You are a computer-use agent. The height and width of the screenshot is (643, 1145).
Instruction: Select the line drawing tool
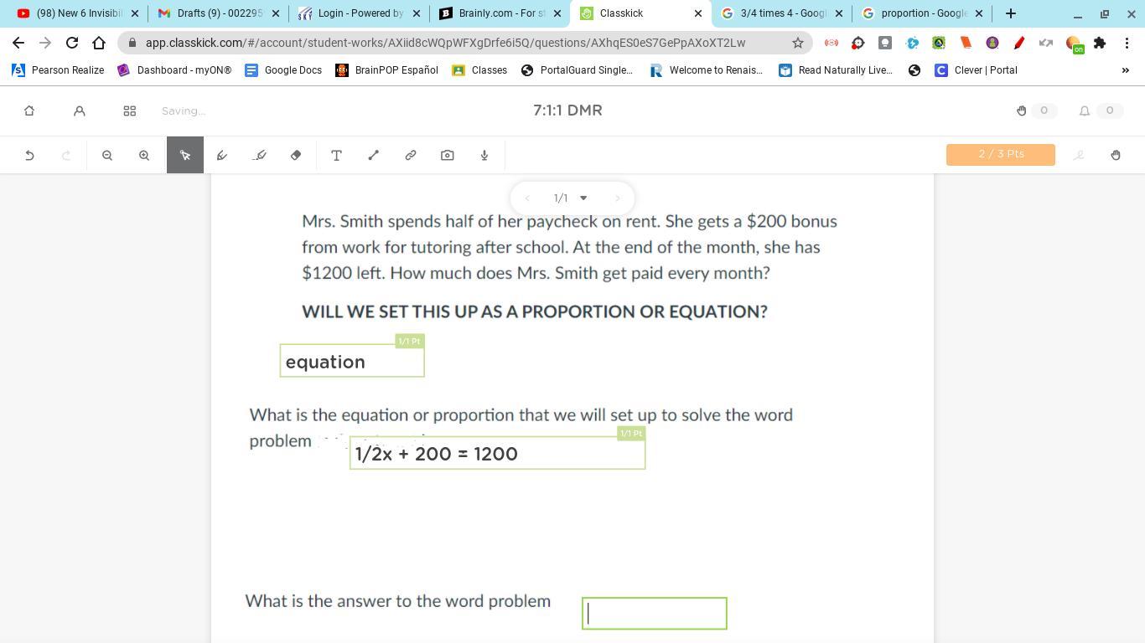click(374, 155)
